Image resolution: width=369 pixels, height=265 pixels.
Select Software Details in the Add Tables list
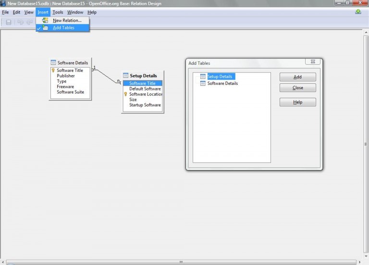click(222, 83)
